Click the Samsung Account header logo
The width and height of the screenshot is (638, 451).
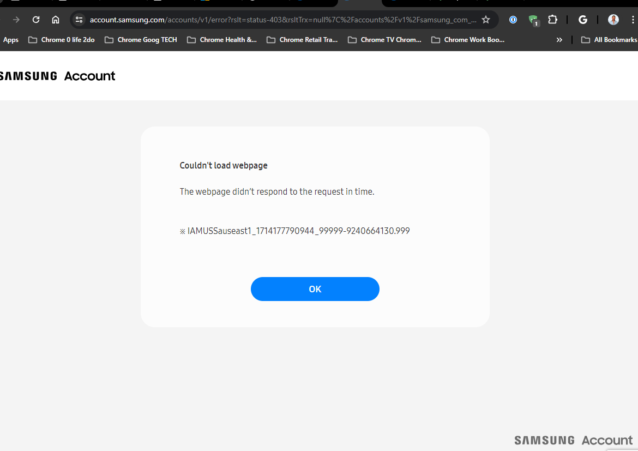click(57, 76)
